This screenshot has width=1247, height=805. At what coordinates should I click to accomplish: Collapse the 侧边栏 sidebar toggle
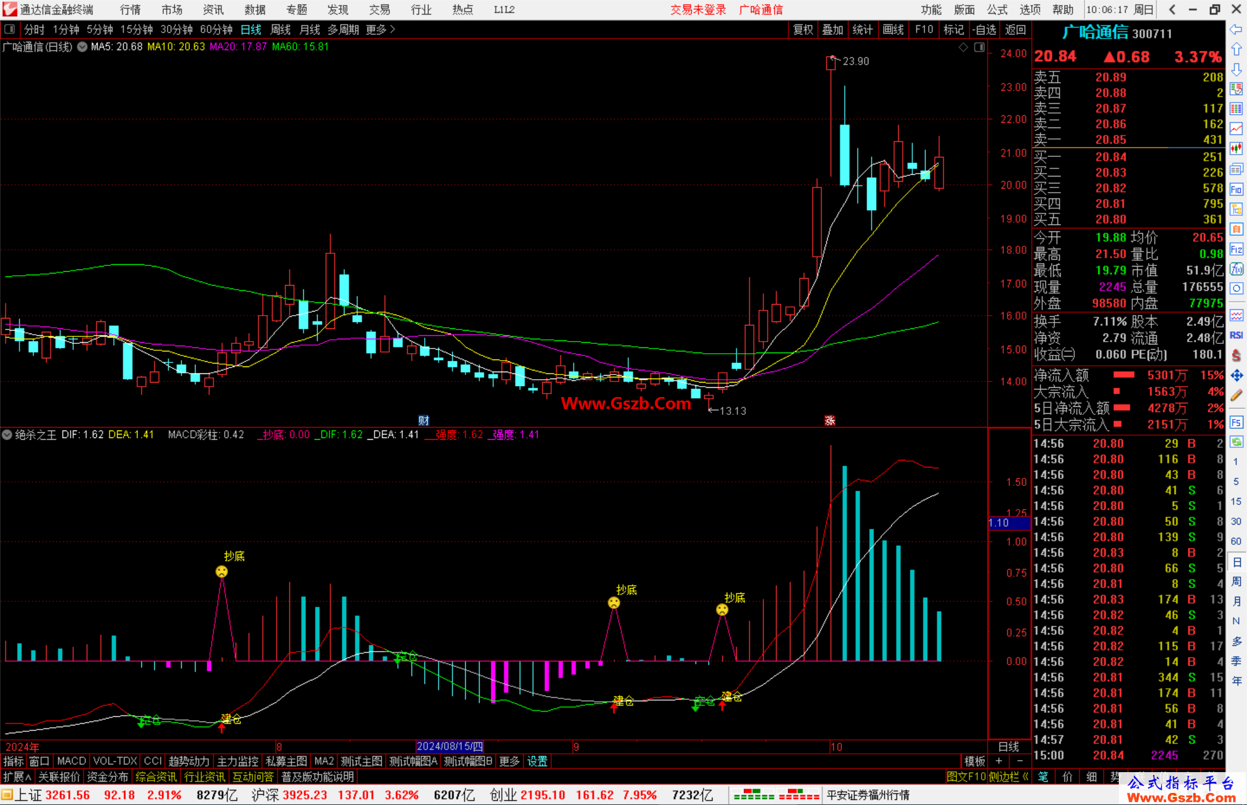point(1009,777)
